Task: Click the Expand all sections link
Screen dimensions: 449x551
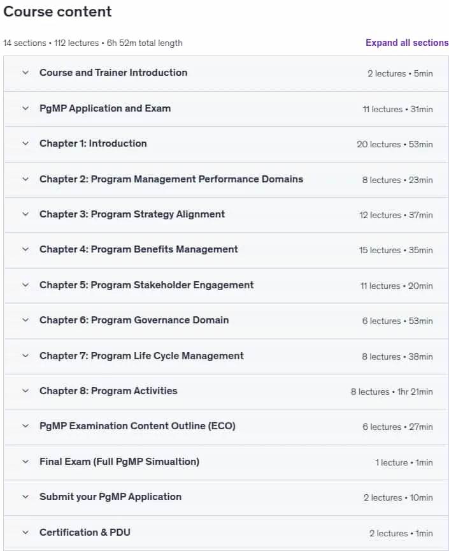Action: pos(407,43)
